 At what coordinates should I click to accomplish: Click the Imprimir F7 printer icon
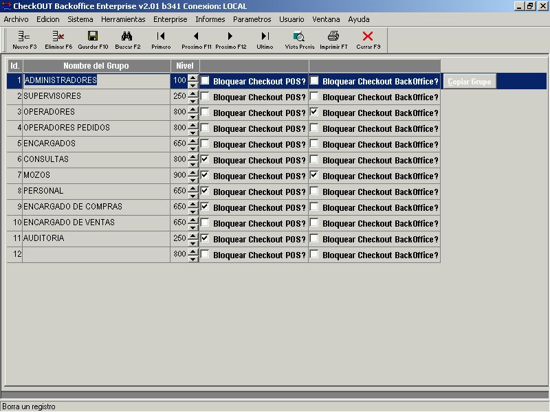(x=333, y=40)
